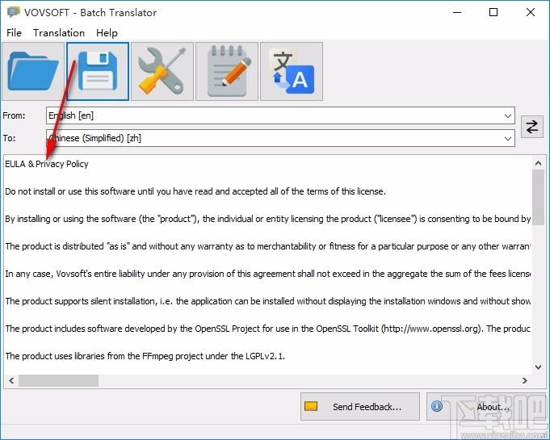Screen dimensions: 550x440
Task: Open file using the blue folder icon
Action: [x=33, y=71]
